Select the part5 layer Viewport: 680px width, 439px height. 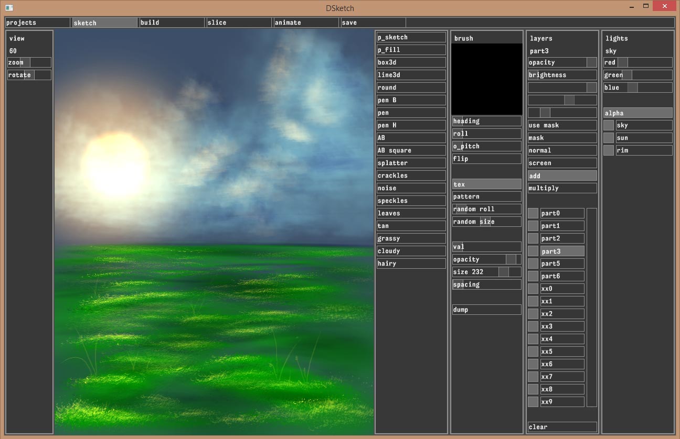(x=562, y=264)
